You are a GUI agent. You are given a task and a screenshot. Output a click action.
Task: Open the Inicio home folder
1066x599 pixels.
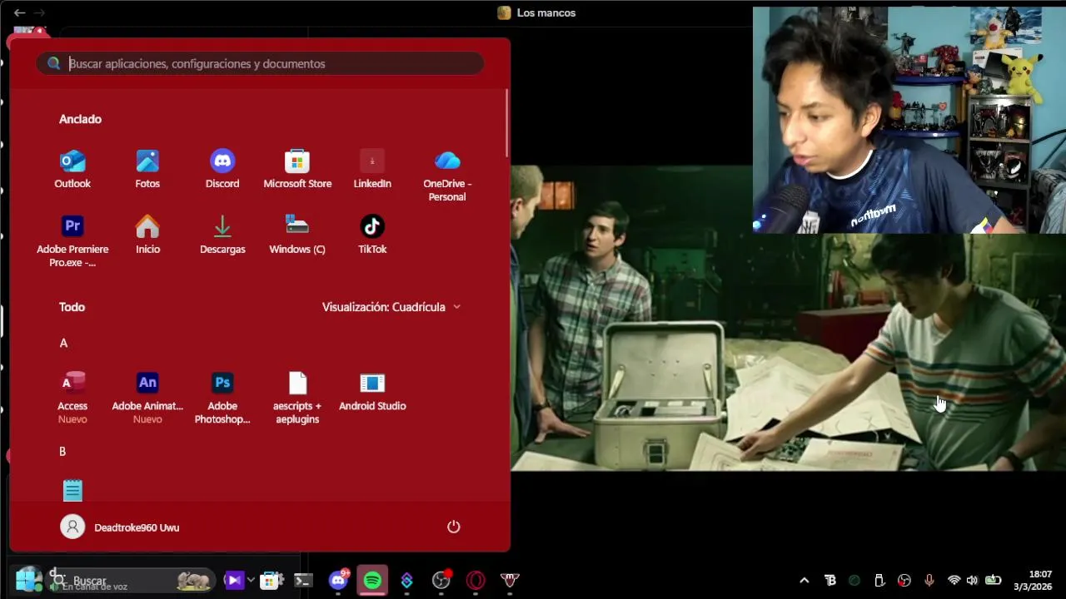pyautogui.click(x=147, y=235)
